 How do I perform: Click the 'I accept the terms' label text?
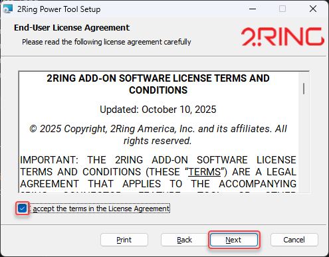coord(100,209)
